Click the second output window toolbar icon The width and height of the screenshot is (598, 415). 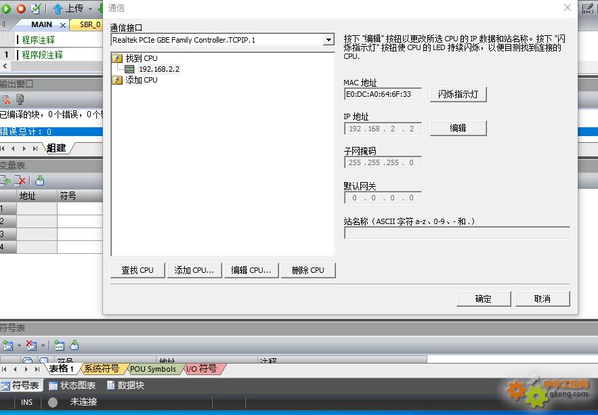(20, 100)
